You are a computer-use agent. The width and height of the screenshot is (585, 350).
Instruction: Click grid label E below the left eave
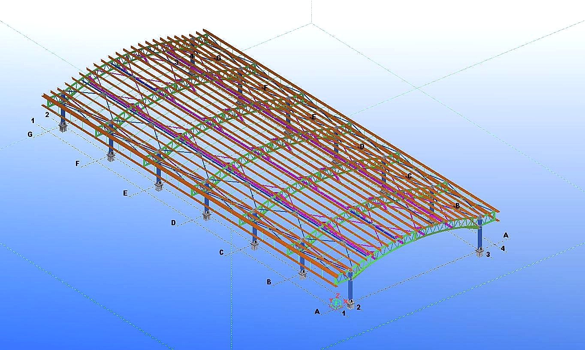(125, 193)
